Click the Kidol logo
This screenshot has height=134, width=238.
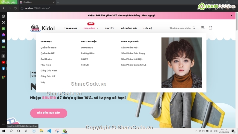(x=42, y=28)
